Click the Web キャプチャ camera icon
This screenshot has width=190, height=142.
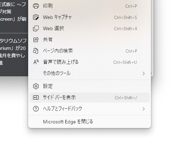(x=36, y=17)
